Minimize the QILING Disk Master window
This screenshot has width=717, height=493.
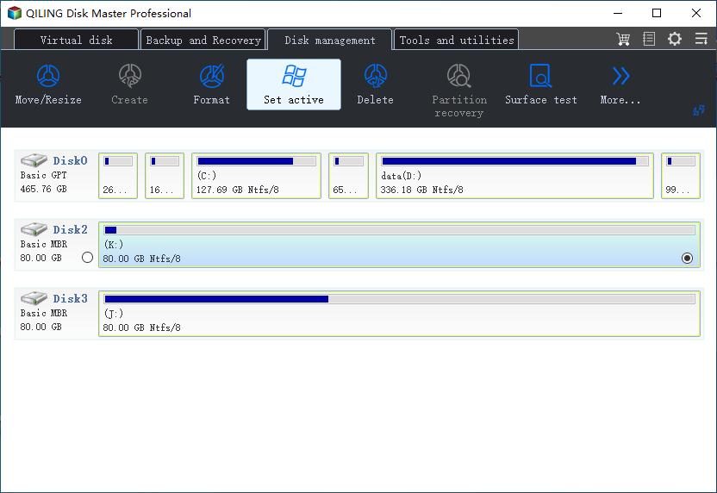click(618, 13)
